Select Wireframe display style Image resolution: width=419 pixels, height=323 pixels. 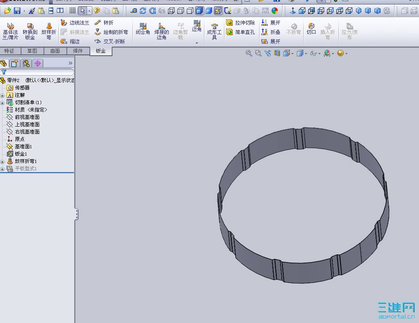pos(171,11)
